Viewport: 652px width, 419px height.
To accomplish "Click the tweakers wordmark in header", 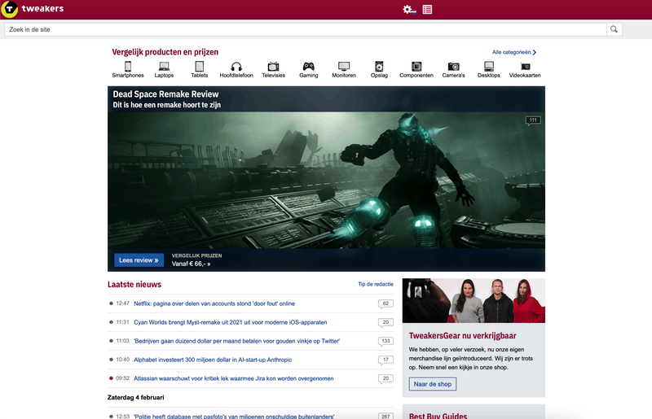I will (x=42, y=8).
